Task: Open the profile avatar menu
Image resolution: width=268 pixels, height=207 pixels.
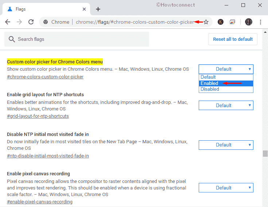Action: tap(249, 22)
